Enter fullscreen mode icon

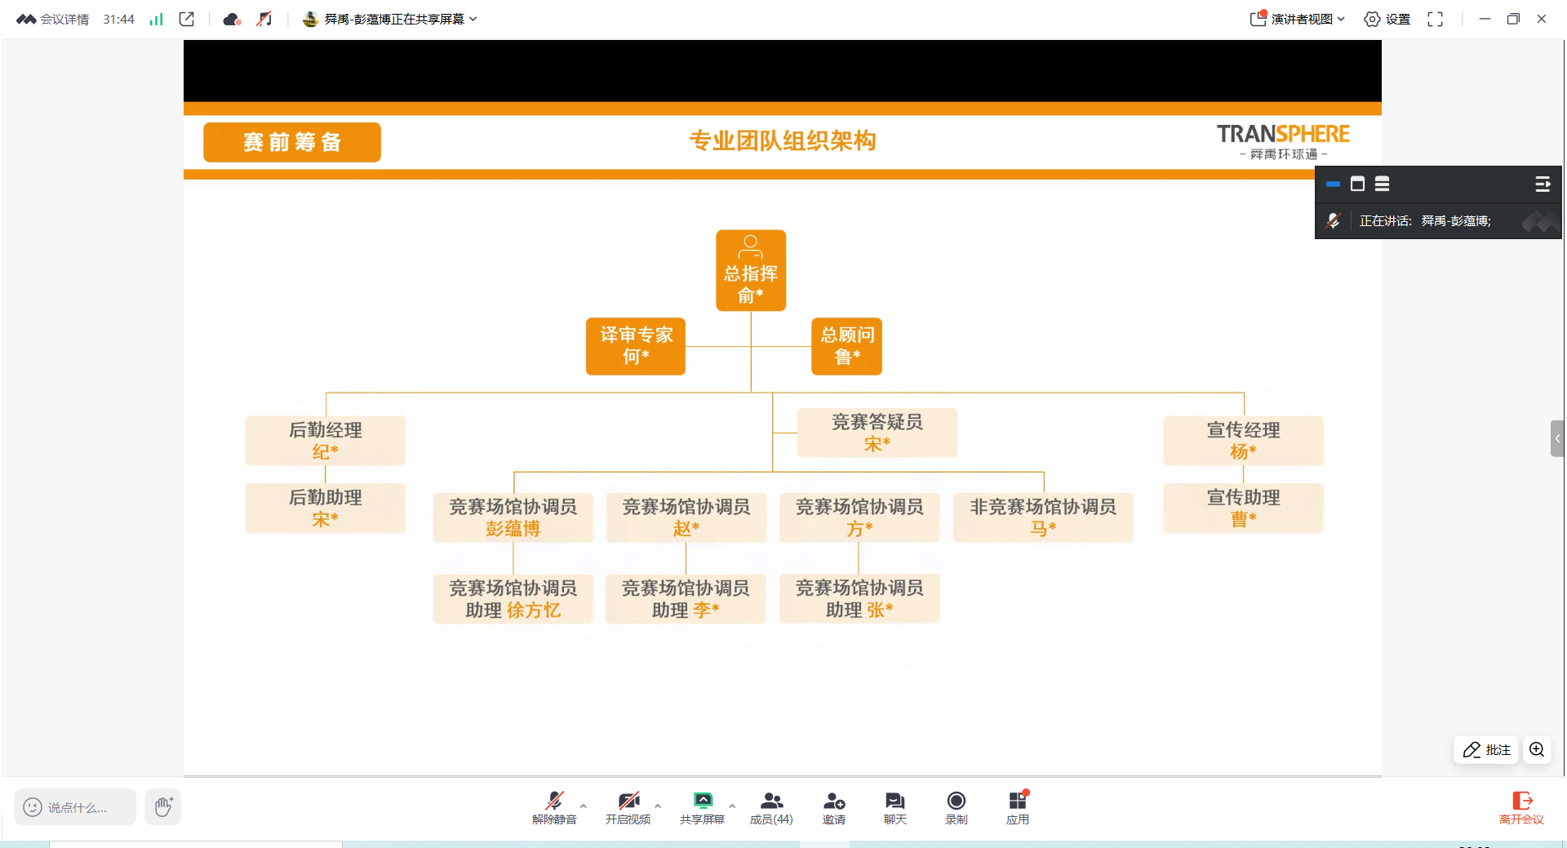(1435, 19)
